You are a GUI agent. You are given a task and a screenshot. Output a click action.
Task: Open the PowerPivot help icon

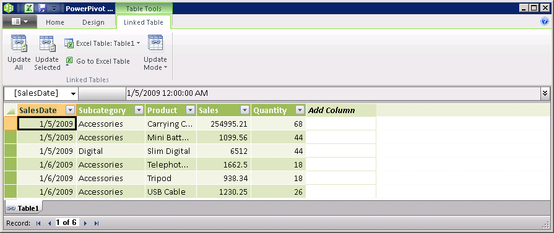(545, 22)
